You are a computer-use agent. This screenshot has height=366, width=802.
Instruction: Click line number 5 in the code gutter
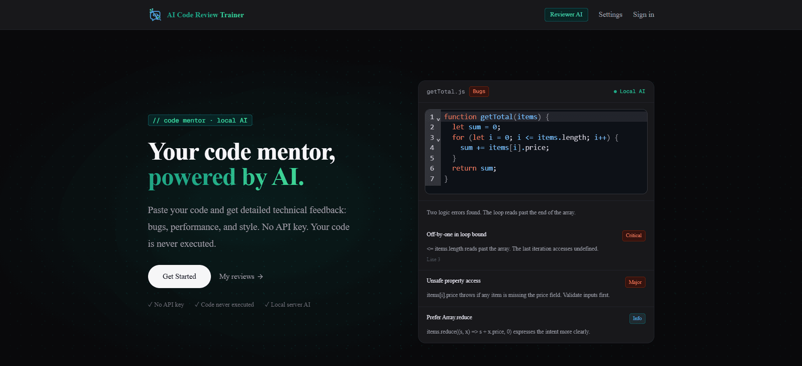pyautogui.click(x=432, y=158)
